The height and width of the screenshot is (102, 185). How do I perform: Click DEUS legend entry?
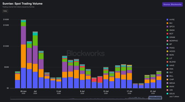point(171,94)
